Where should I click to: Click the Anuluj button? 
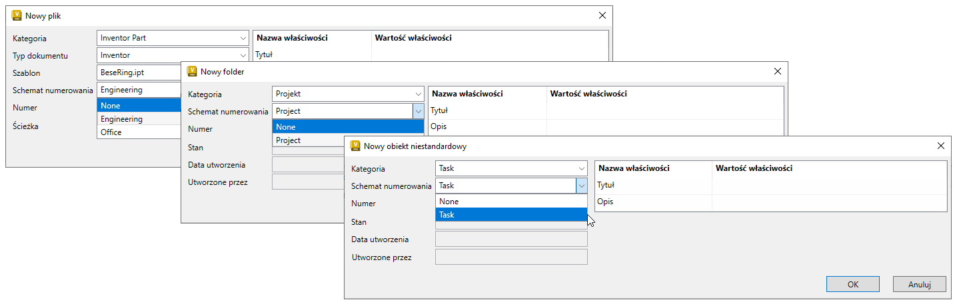coord(919,284)
